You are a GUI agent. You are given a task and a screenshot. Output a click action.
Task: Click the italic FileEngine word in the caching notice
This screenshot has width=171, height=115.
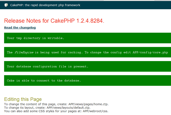(x=24, y=52)
